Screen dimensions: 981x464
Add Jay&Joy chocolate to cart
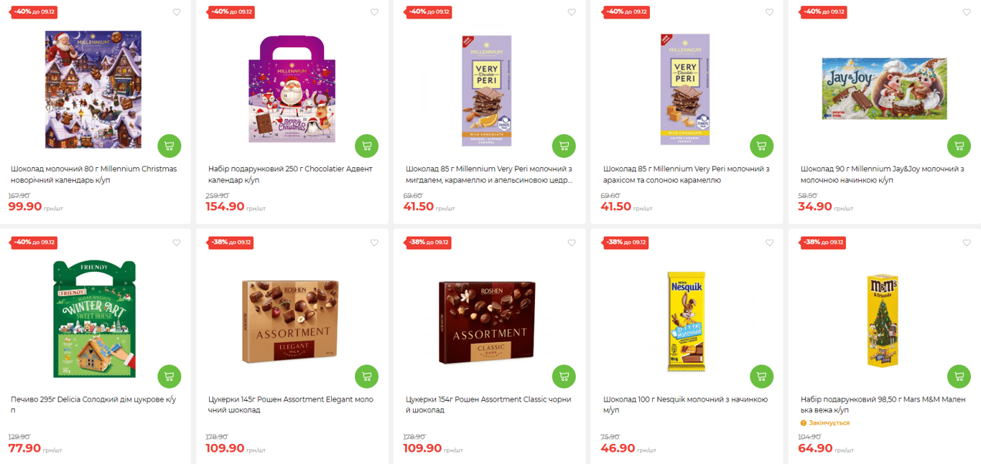(959, 146)
